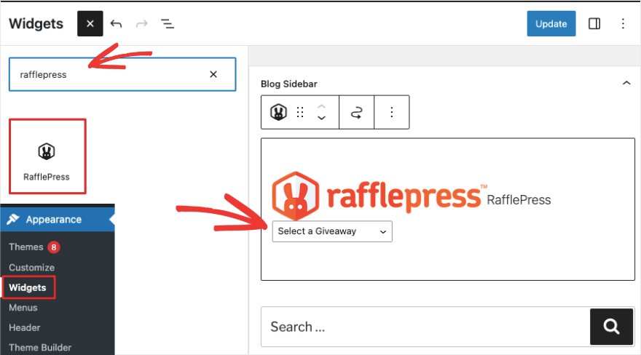Open the Customize submenu item
Viewport: 641px width, 355px height.
coord(32,267)
